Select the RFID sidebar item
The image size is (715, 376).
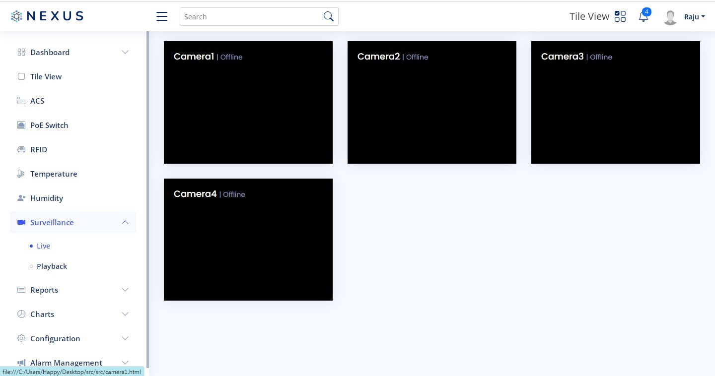click(38, 149)
